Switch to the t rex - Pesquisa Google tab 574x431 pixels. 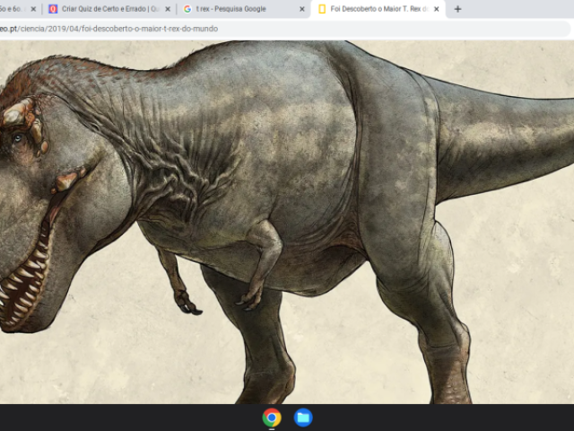click(243, 9)
